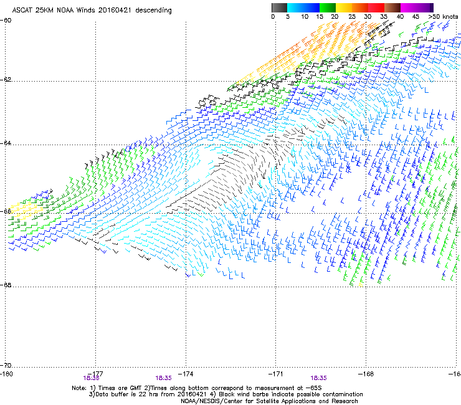Click the '-66' latitude axis label

(x=6, y=211)
